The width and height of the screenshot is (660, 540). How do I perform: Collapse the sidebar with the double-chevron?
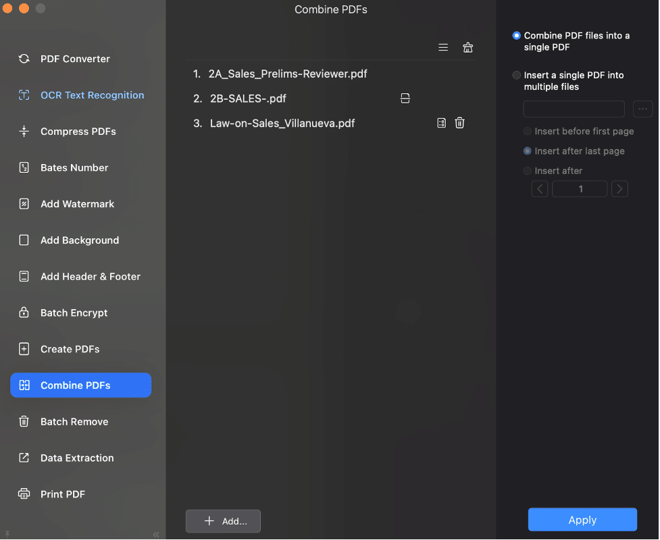tap(156, 534)
